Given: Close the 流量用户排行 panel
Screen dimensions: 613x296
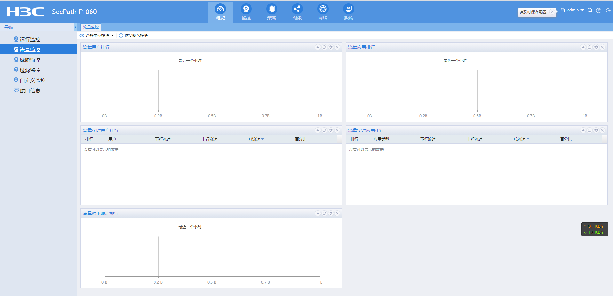Looking at the screenshot, I should coord(337,47).
